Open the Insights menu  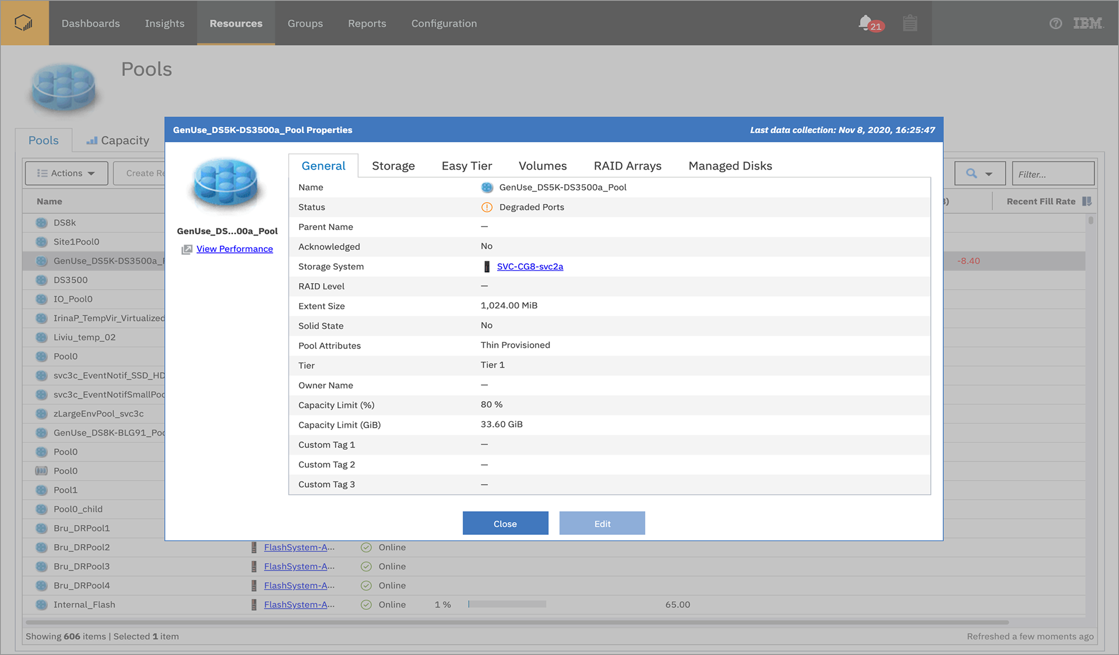pyautogui.click(x=164, y=23)
